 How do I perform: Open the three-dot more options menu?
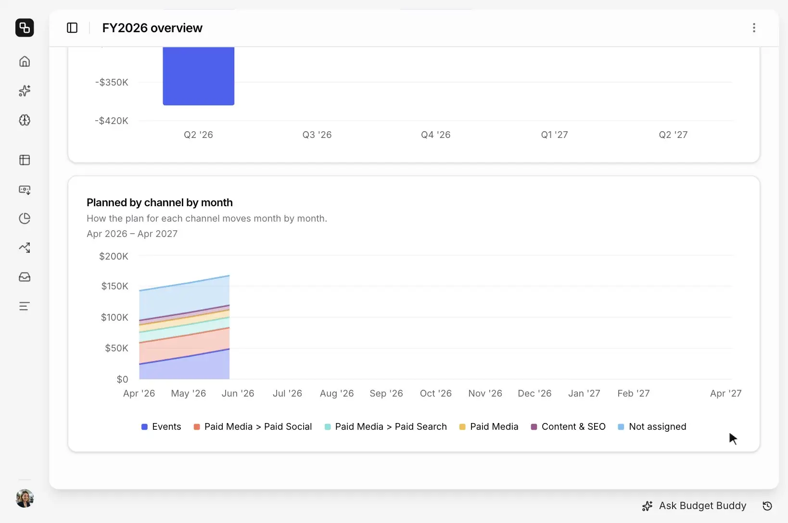pyautogui.click(x=754, y=28)
